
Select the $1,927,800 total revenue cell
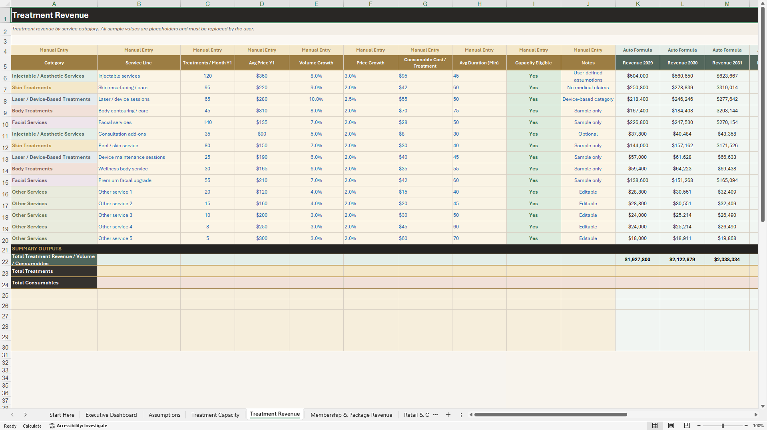point(638,260)
